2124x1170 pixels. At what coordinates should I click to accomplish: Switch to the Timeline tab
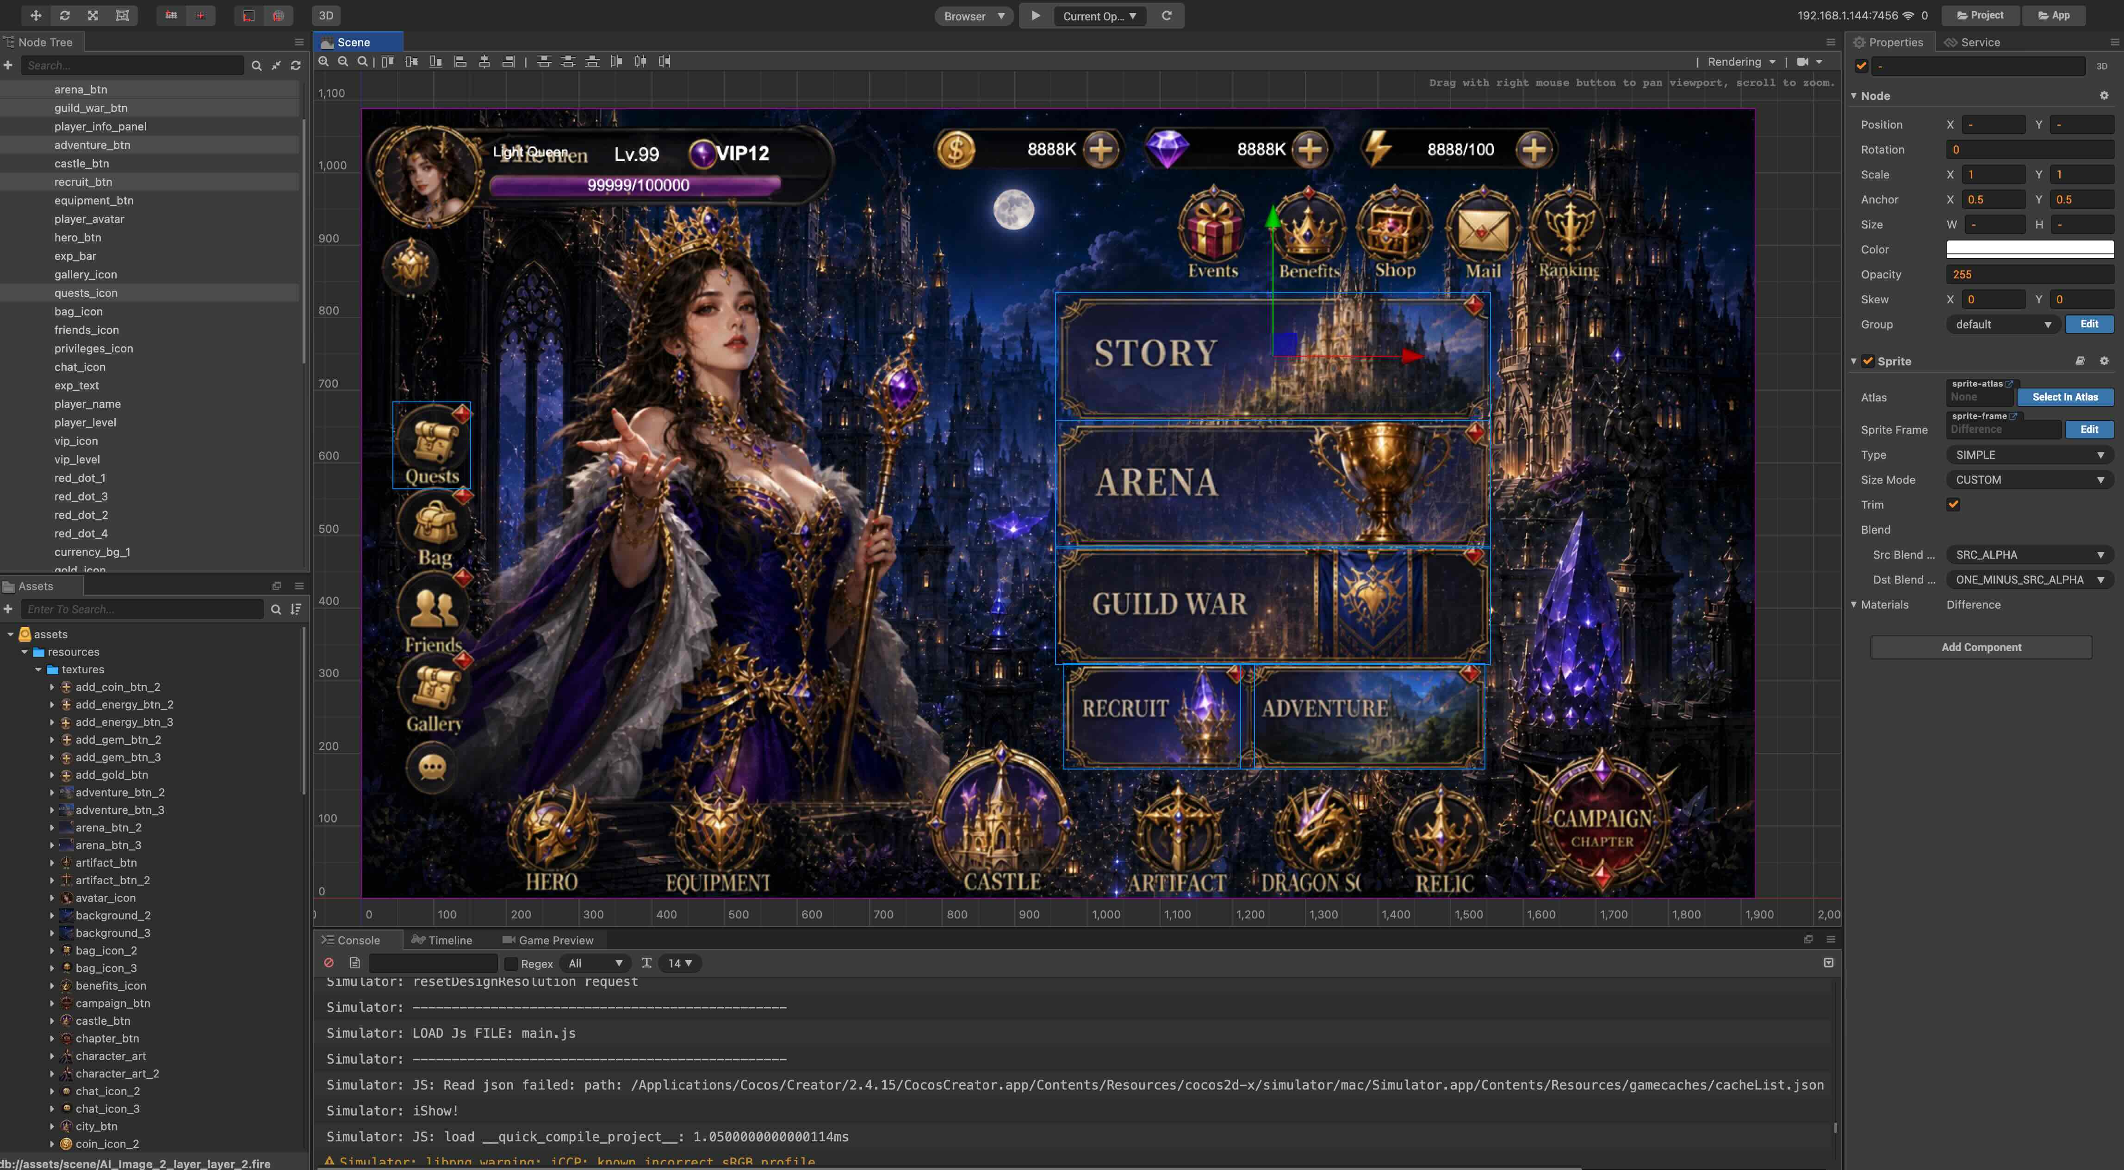(442, 940)
